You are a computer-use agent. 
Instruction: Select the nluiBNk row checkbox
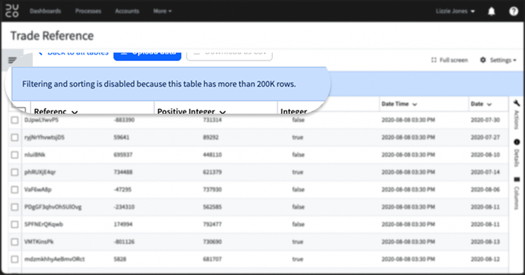point(15,154)
